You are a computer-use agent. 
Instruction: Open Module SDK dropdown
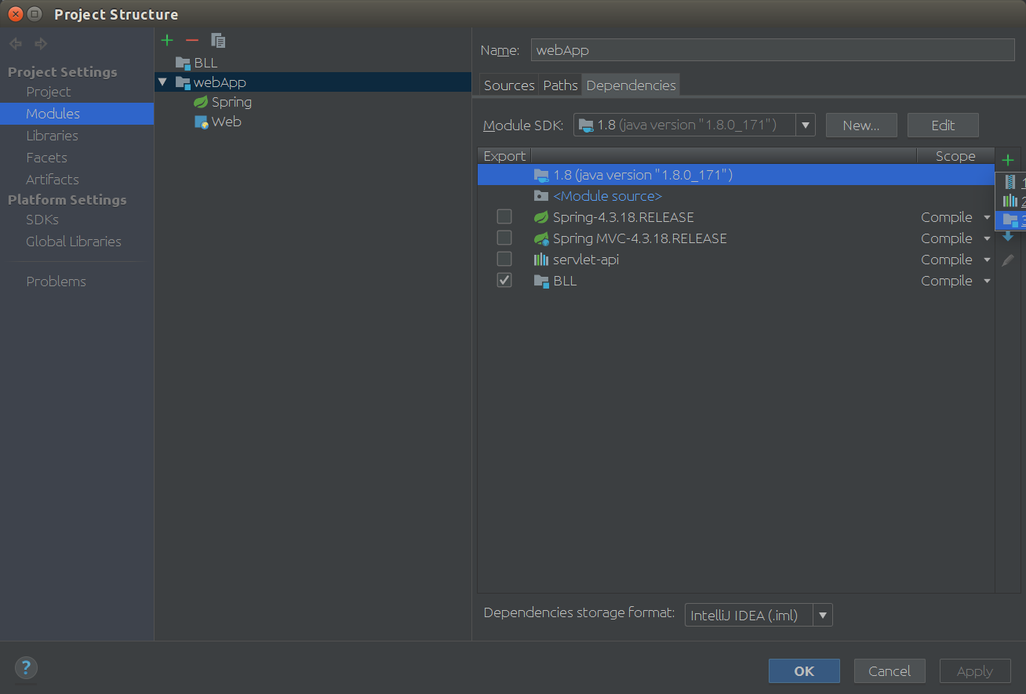805,125
